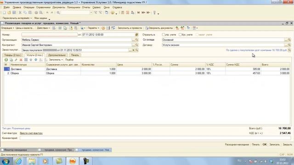Click the M memory button in toolbar
This screenshot has height=165, width=294.
point(138,13)
